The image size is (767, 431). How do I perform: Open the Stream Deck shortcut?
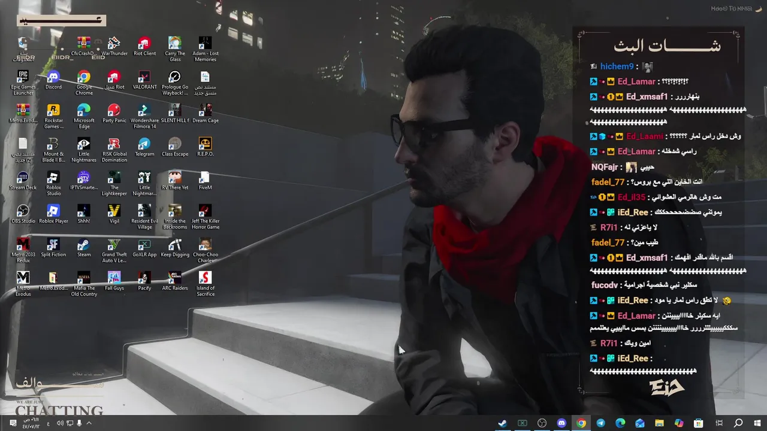23,181
